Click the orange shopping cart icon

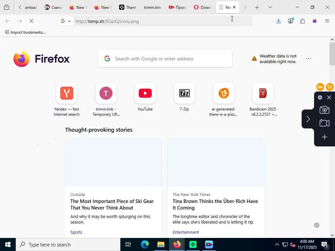point(330,87)
